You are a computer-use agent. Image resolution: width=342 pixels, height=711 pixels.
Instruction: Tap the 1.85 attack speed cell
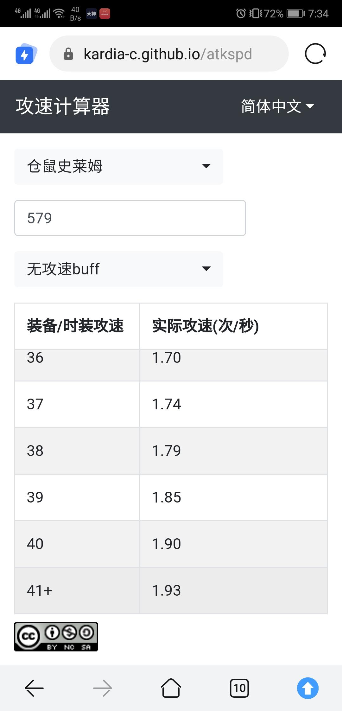click(x=233, y=497)
